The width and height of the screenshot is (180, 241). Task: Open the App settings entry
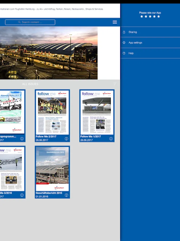pyautogui.click(x=150, y=43)
